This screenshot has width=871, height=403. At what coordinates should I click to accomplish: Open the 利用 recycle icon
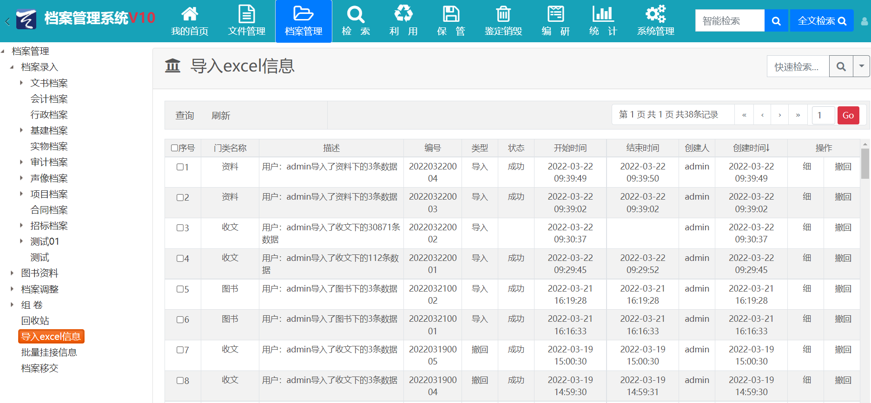click(403, 14)
